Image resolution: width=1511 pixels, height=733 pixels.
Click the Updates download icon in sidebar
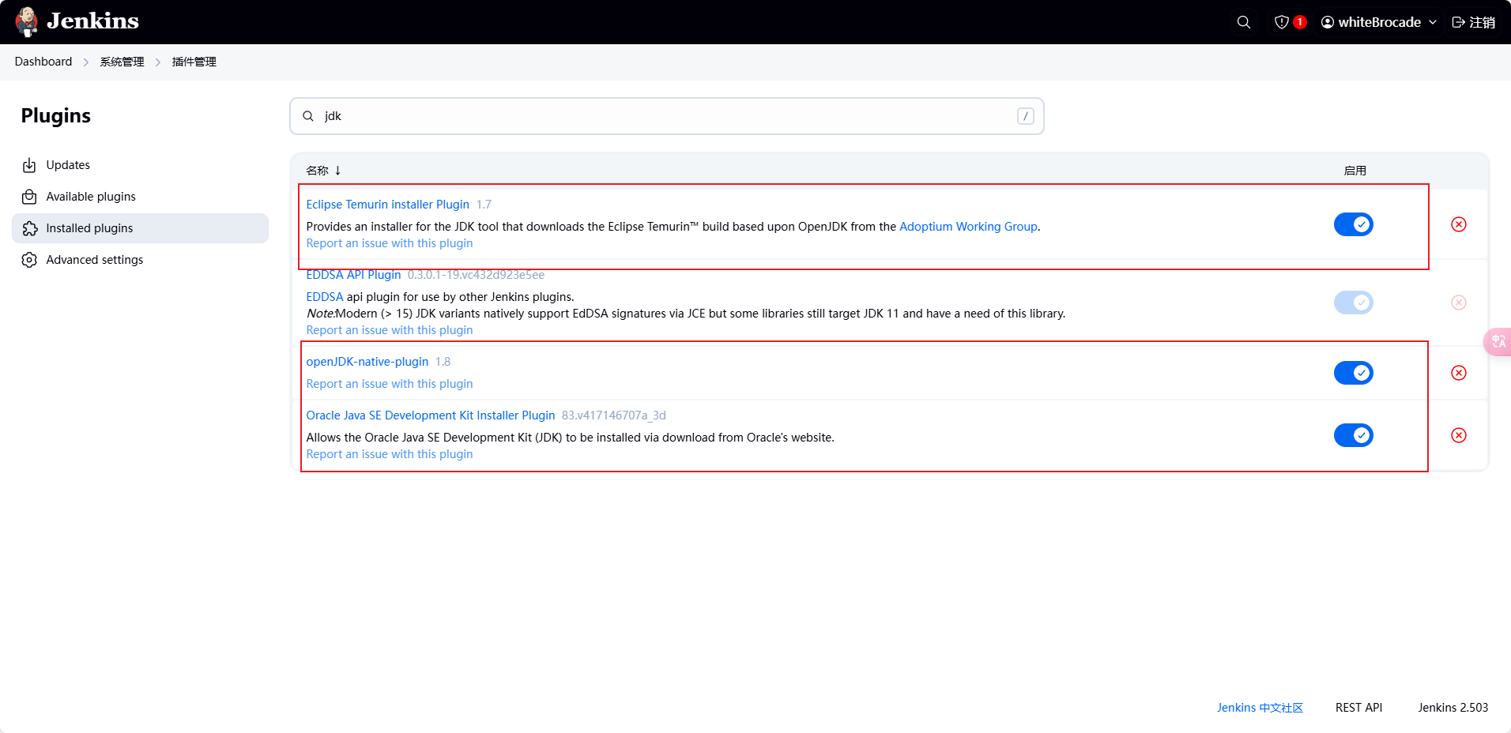(29, 165)
